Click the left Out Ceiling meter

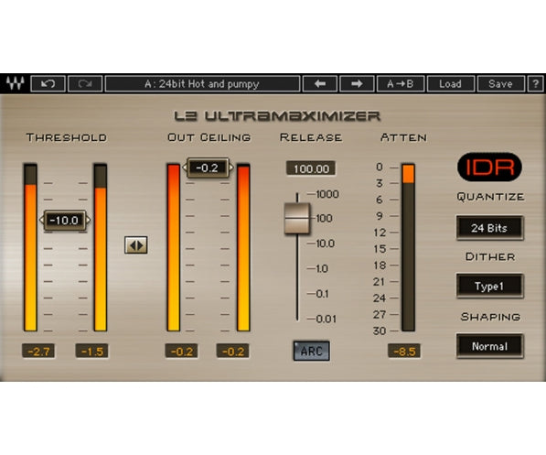(x=174, y=247)
